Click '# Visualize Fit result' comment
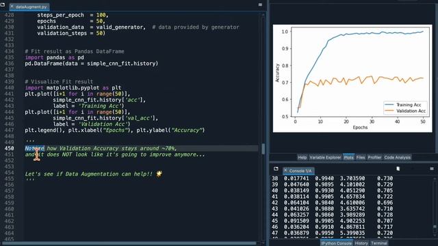 (x=59, y=82)
